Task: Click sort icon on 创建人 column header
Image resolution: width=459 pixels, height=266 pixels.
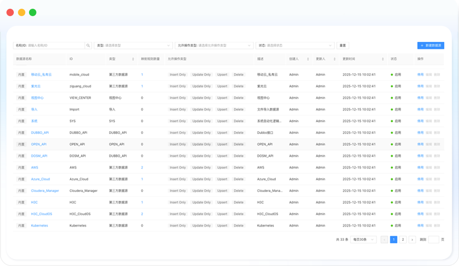Action: point(308,59)
